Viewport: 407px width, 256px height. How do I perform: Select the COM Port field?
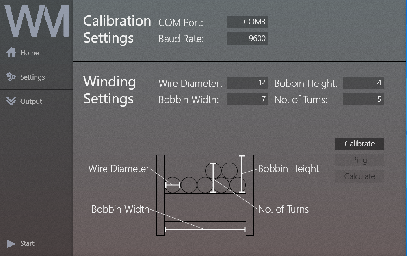(248, 22)
